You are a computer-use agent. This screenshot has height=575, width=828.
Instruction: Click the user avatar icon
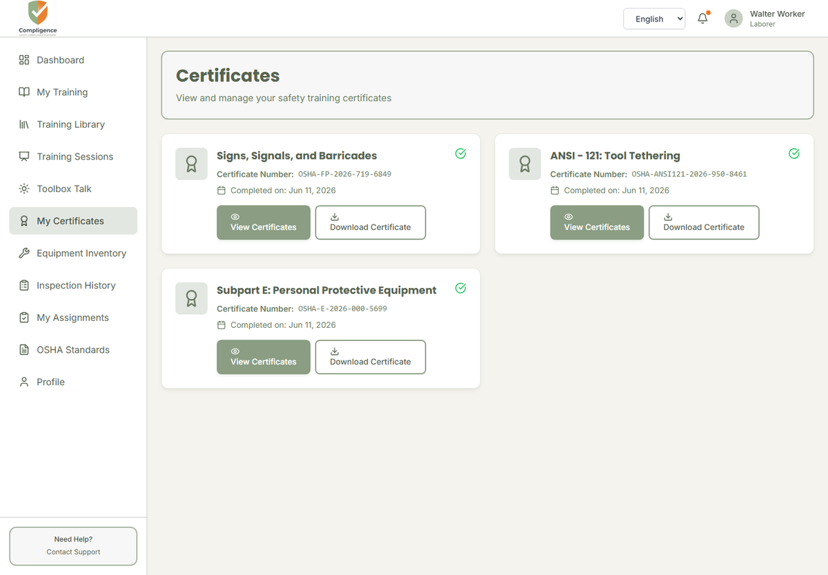(x=733, y=19)
